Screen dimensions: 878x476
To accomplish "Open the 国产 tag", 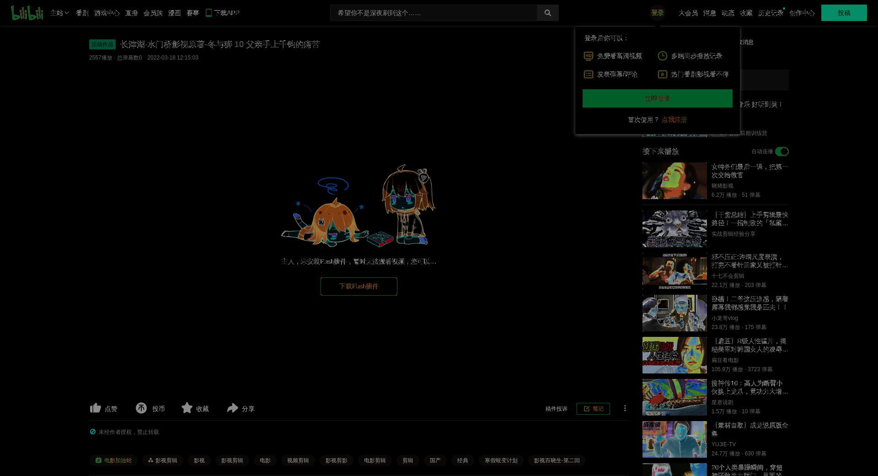I will click(435, 460).
